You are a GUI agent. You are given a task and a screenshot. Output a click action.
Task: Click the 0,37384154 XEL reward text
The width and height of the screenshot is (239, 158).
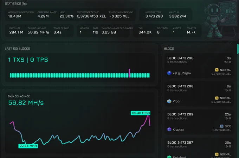221,74
